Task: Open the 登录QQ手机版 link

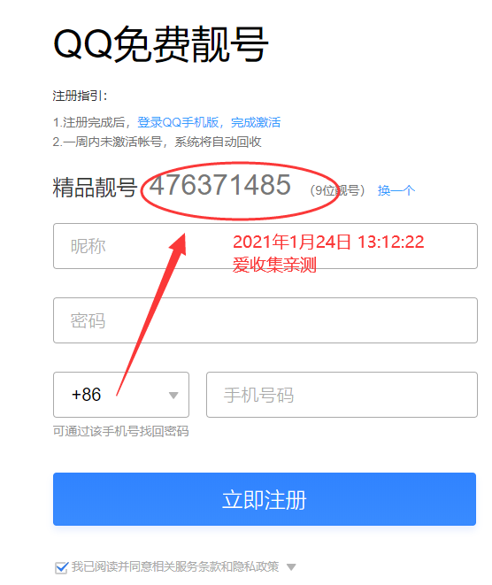Action: [178, 122]
